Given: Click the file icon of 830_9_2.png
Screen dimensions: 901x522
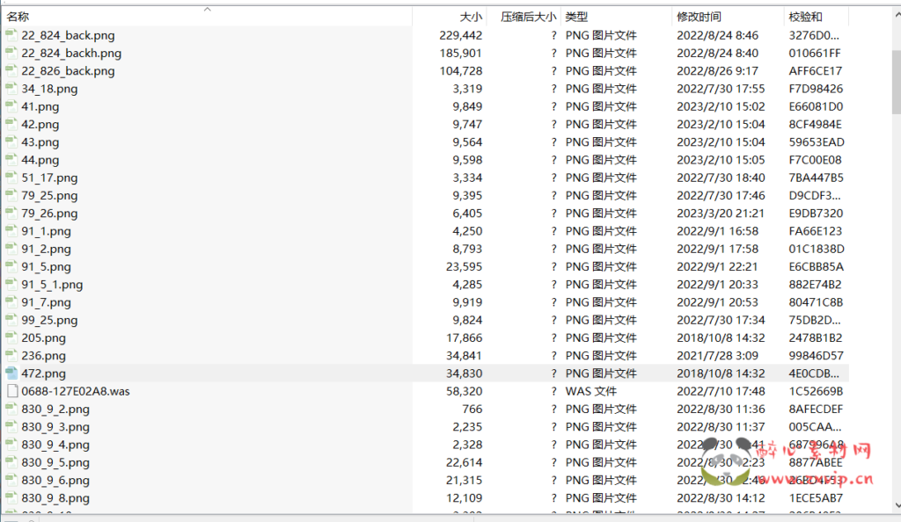Looking at the screenshot, I should pyautogui.click(x=11, y=409).
